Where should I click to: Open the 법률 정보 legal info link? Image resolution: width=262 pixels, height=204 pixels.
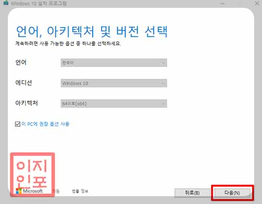coord(80,191)
